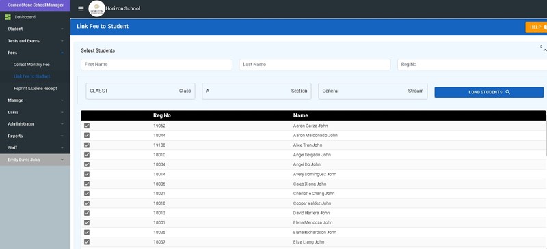Uncheck Avery Dominguez John's checkbox

87,174
